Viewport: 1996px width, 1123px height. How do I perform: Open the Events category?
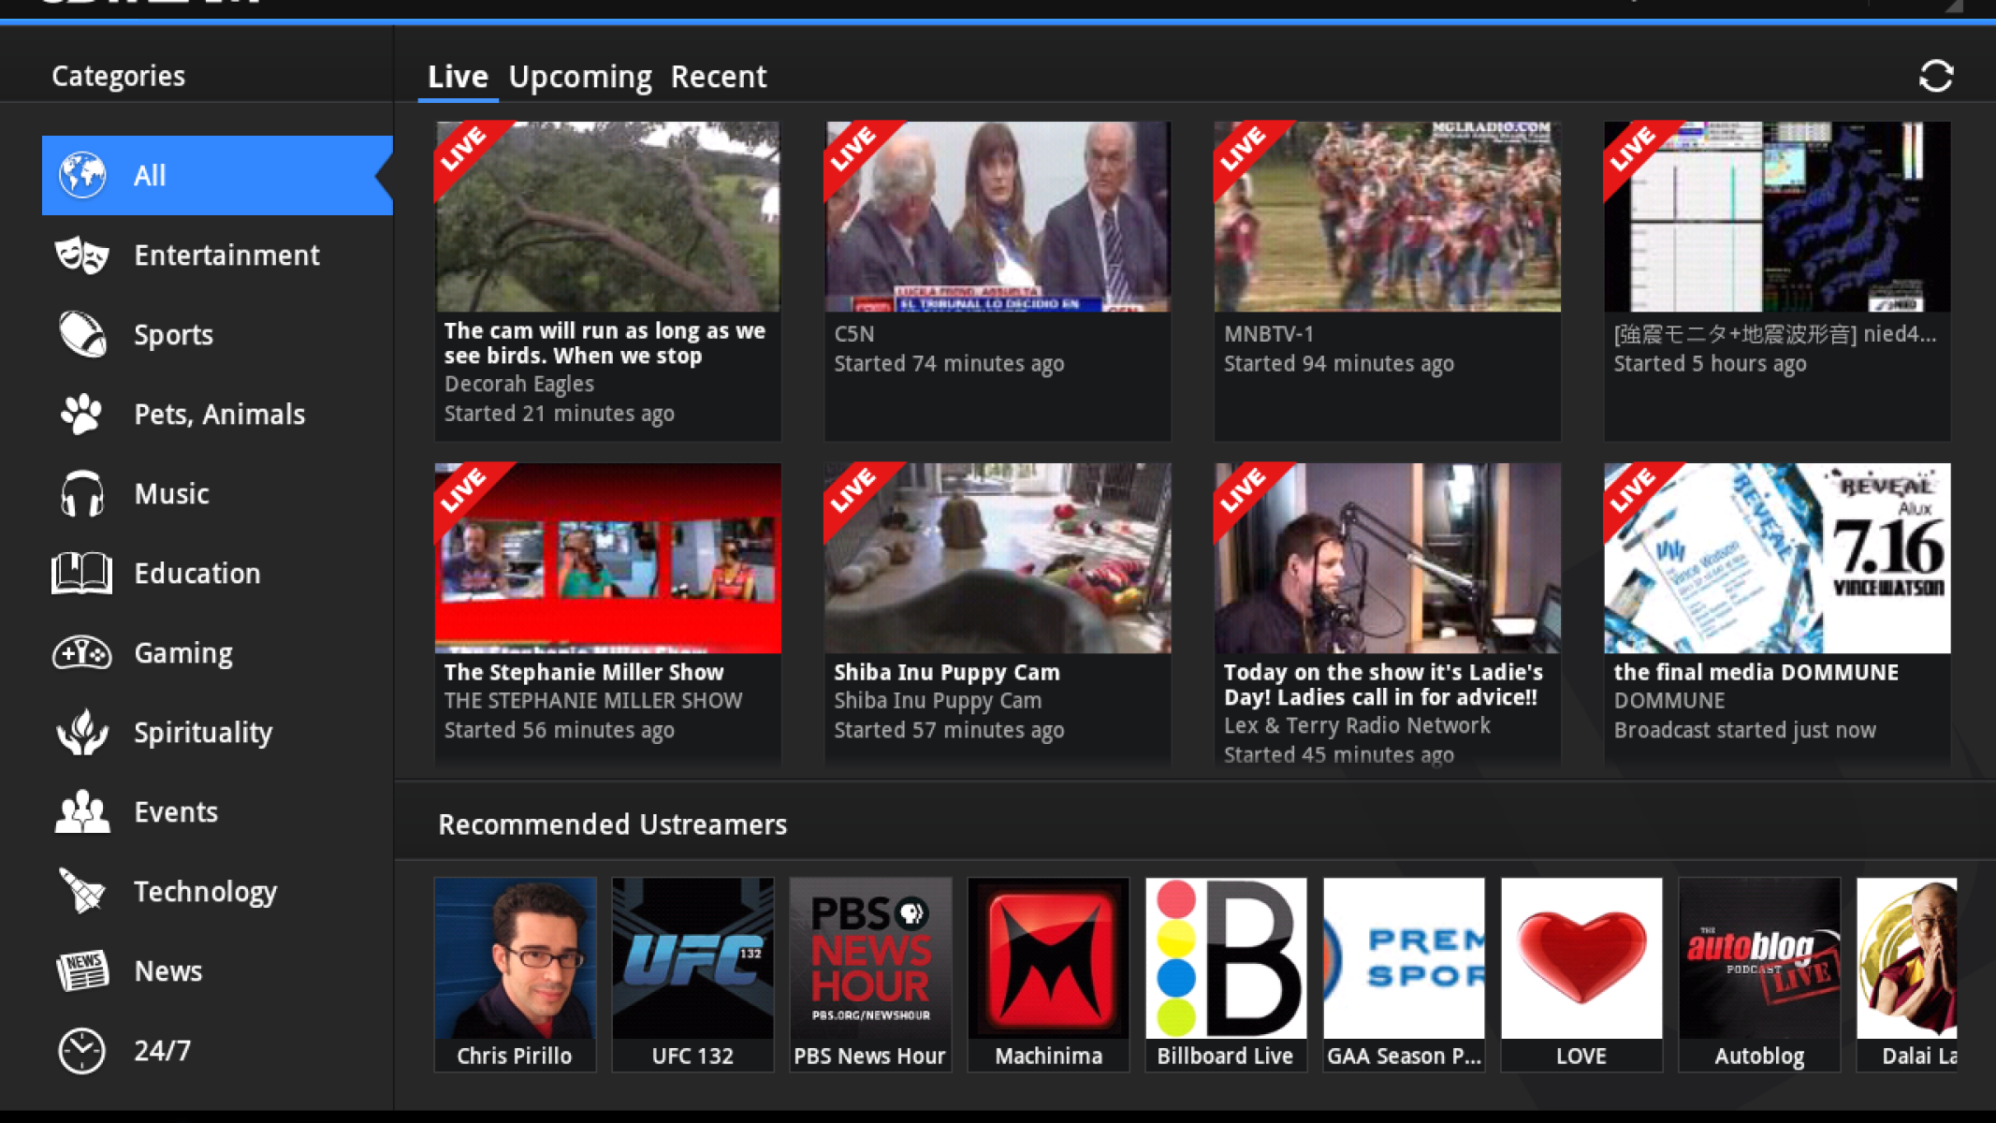[x=176, y=811]
